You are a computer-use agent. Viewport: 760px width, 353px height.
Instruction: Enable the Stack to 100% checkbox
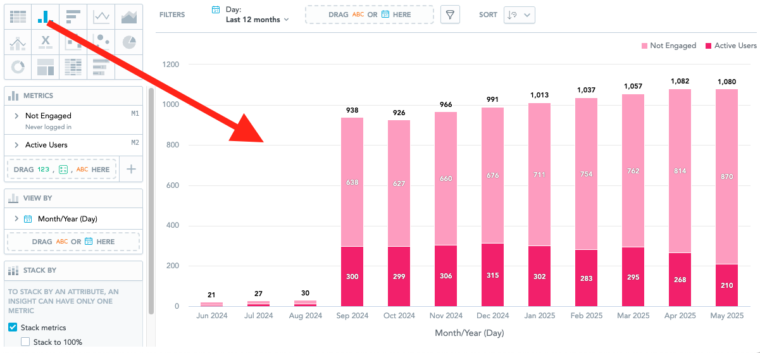tap(25, 342)
